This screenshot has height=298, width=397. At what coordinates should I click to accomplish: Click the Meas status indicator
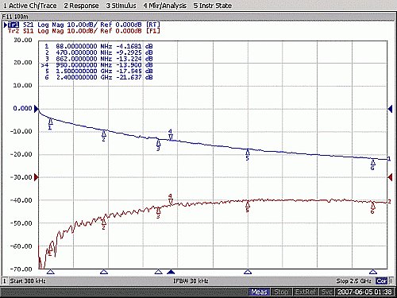(259, 292)
